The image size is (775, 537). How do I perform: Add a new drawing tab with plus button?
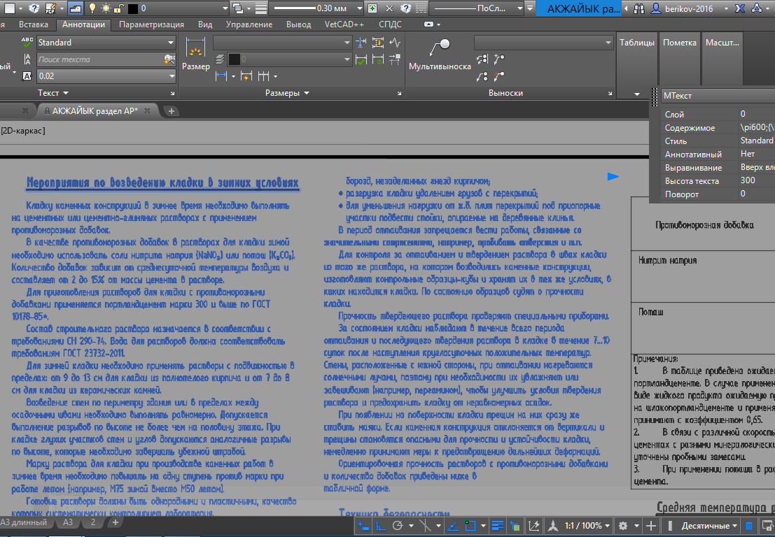coord(171,111)
